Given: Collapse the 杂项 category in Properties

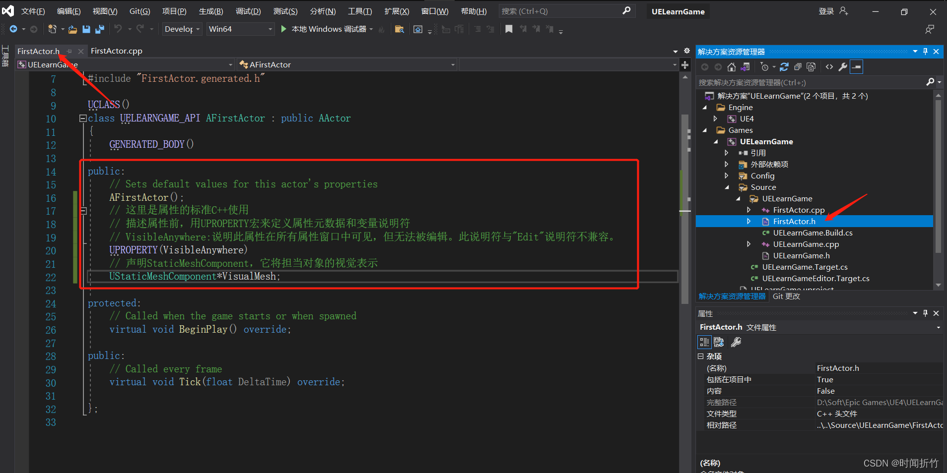Looking at the screenshot, I should 700,356.
